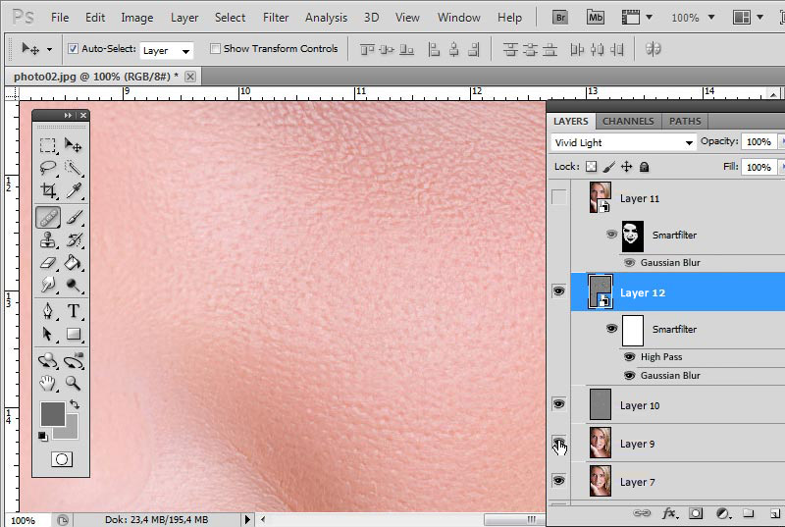Open the Filter menu
The image size is (785, 527).
(276, 18)
